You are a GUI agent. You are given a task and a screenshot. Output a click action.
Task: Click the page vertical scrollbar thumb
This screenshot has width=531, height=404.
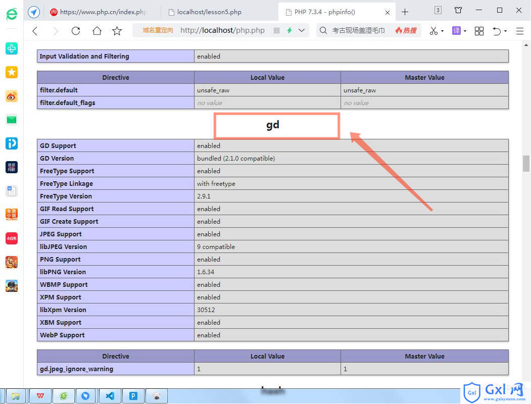(x=526, y=164)
